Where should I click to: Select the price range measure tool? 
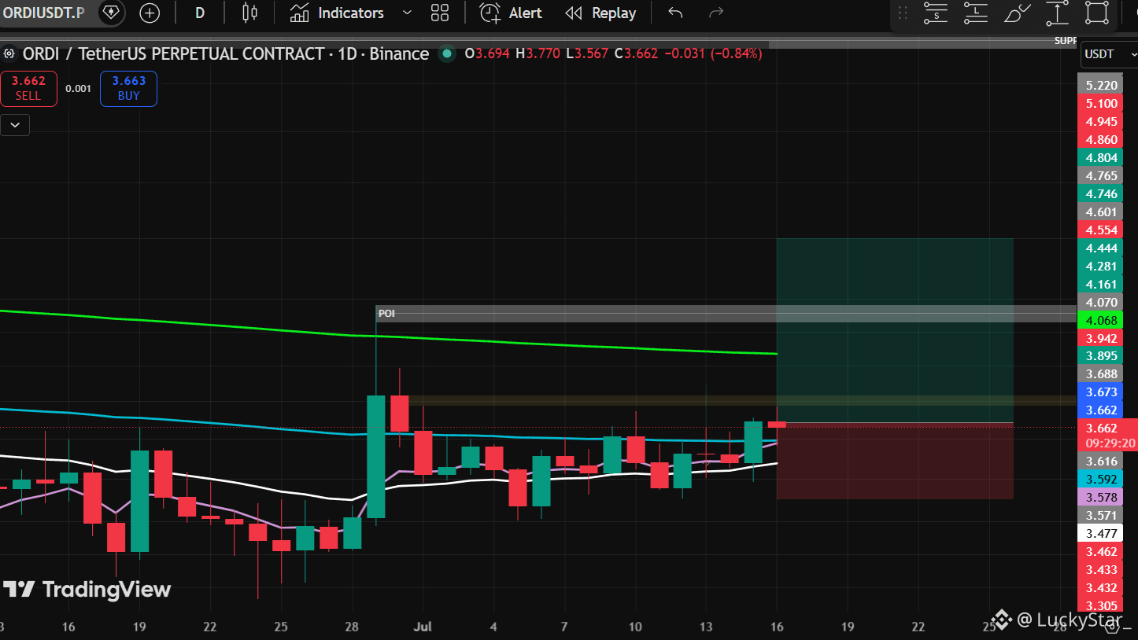pos(1057,13)
